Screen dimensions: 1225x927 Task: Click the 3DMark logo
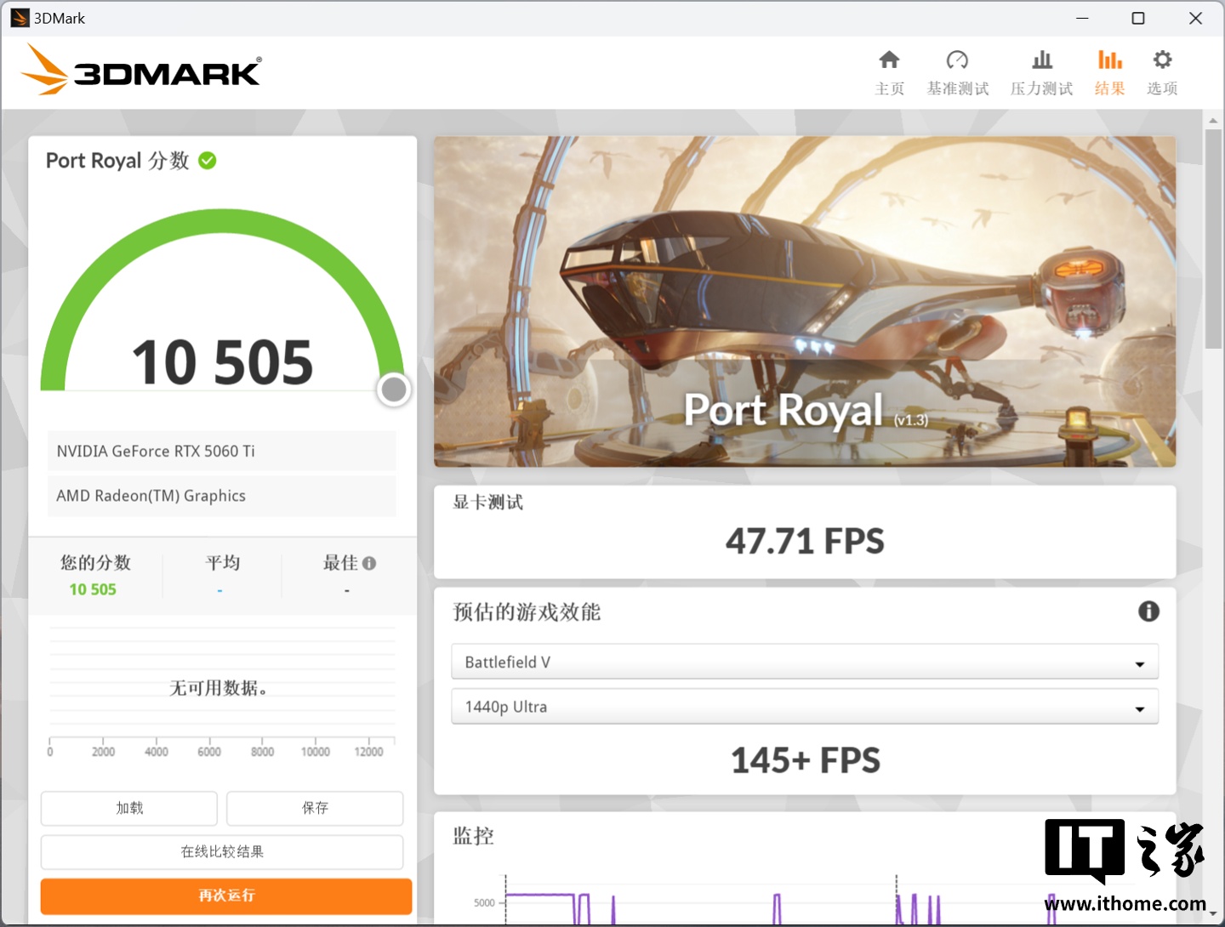pyautogui.click(x=142, y=71)
